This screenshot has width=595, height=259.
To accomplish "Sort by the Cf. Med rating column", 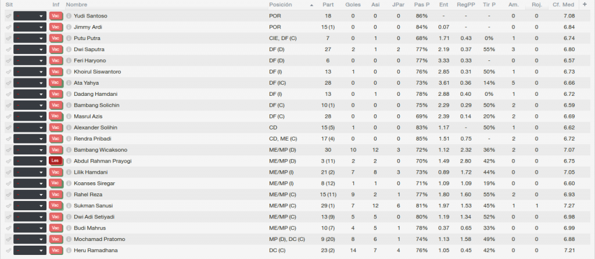I will coord(564,5).
